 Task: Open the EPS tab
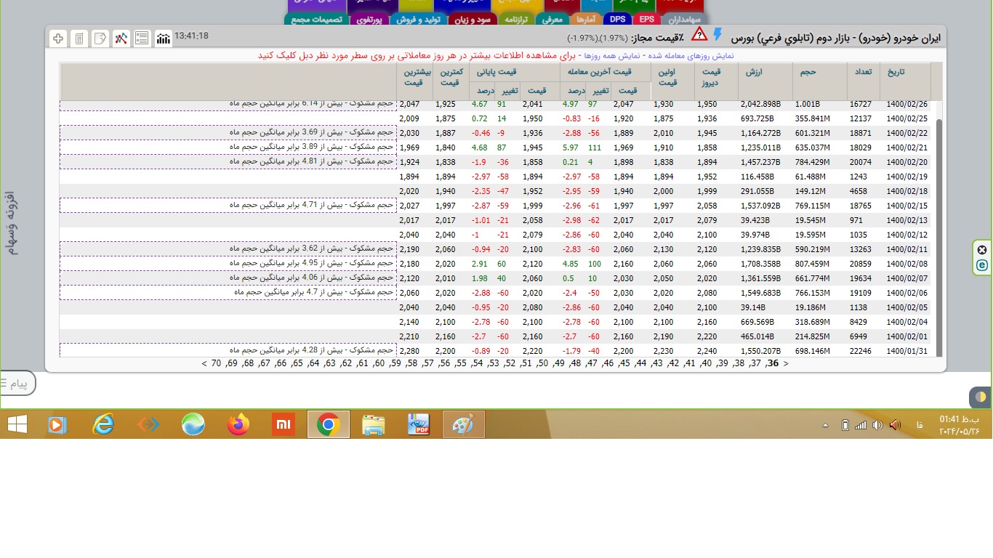pos(646,20)
